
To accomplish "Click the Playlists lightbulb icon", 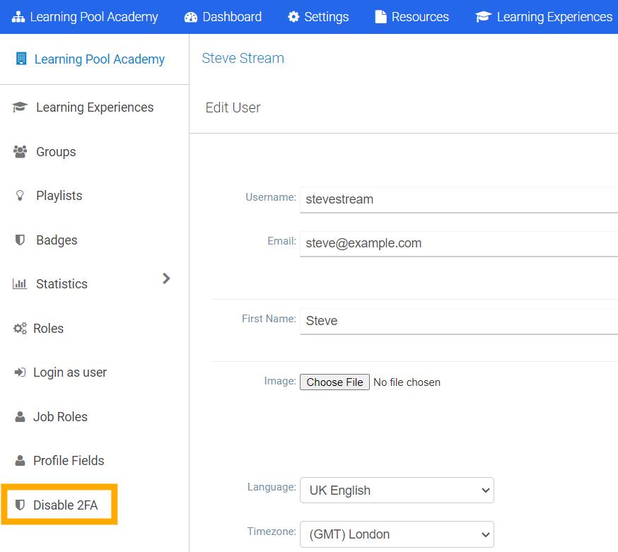I will (20, 196).
